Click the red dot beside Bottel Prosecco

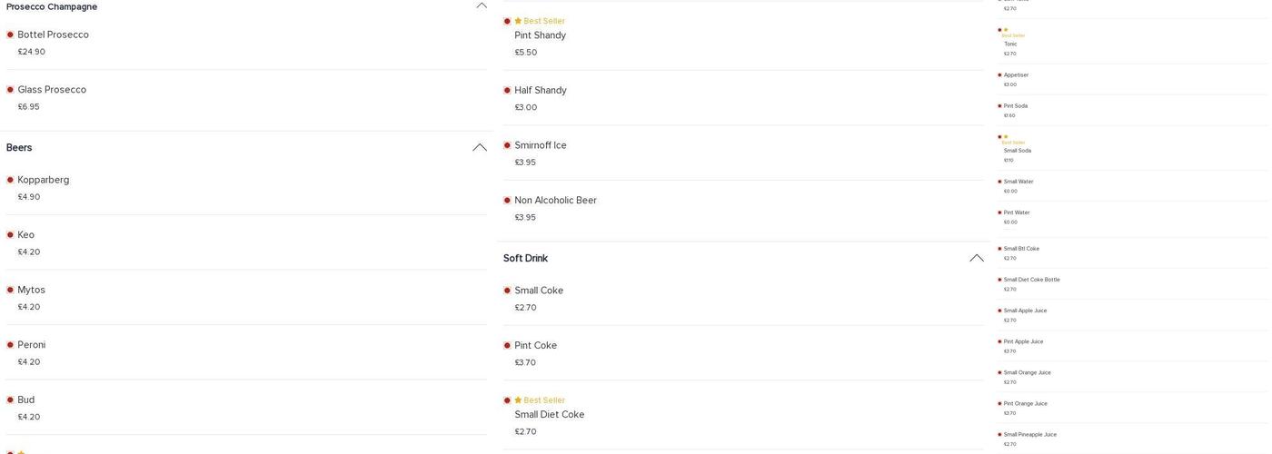click(x=10, y=35)
